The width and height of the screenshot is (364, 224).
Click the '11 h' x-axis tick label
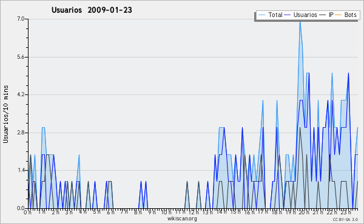pyautogui.click(x=180, y=212)
